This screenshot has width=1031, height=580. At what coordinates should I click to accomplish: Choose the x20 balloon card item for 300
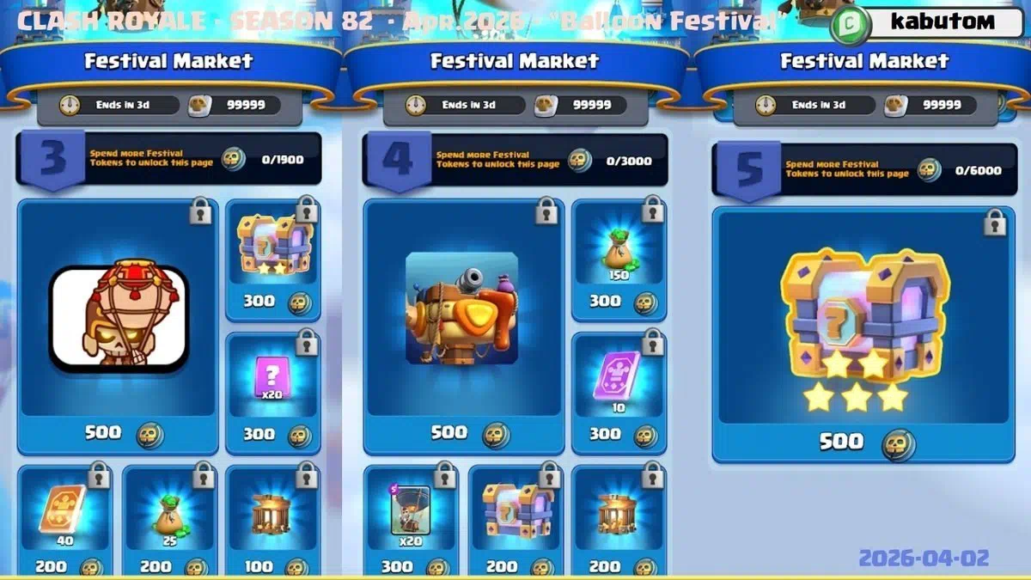pos(411,521)
